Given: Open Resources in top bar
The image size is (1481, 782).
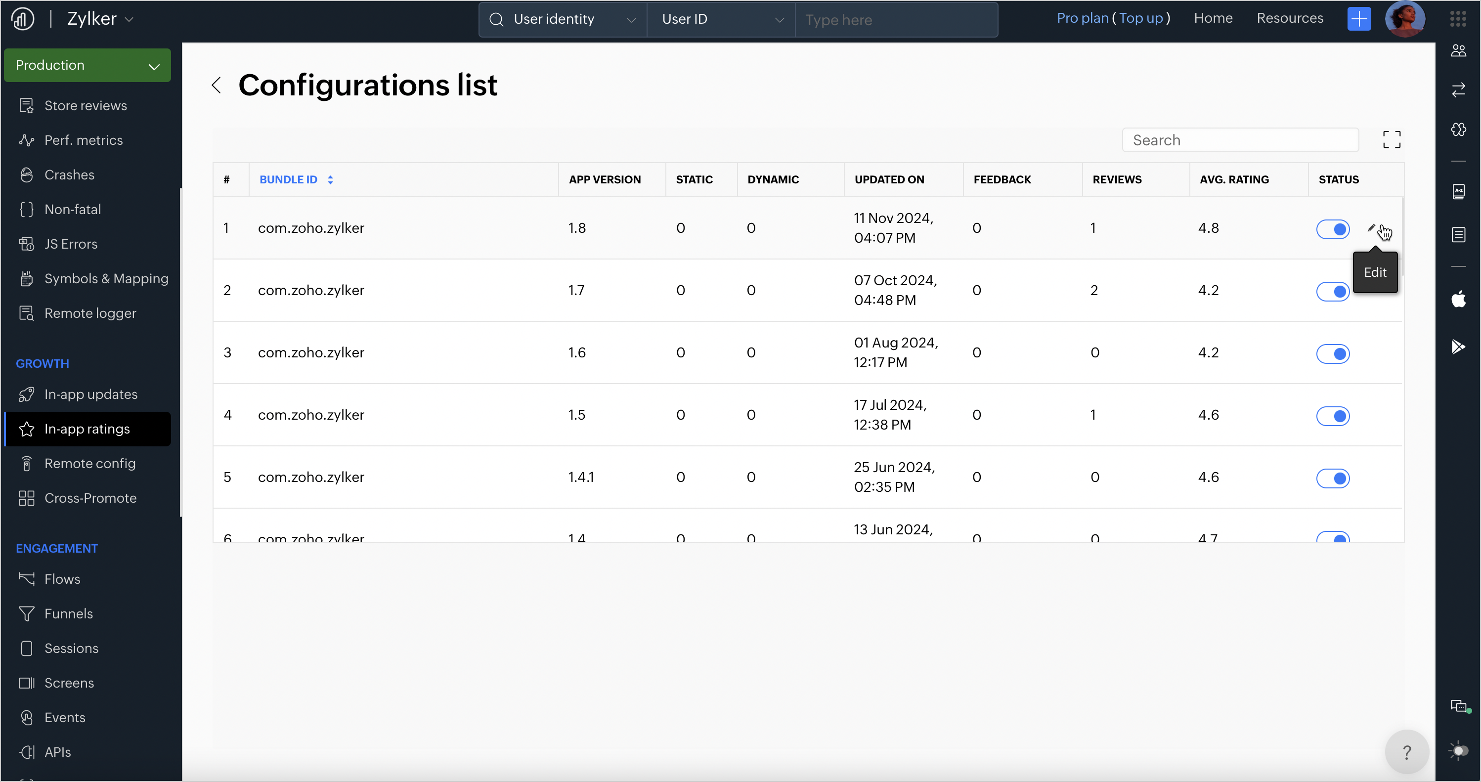Looking at the screenshot, I should point(1290,18).
